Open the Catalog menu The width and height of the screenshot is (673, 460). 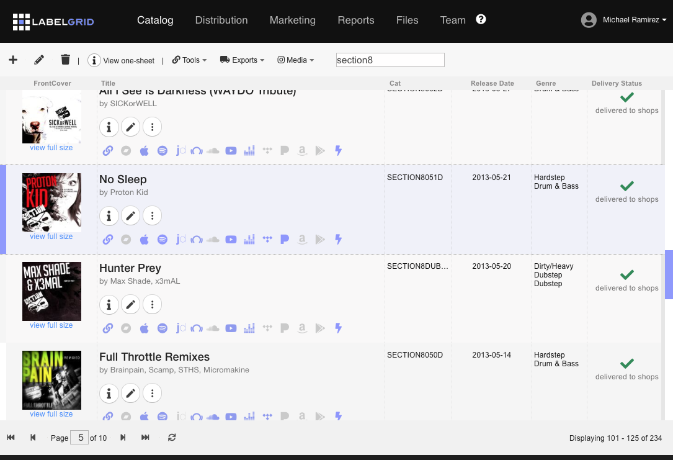155,20
